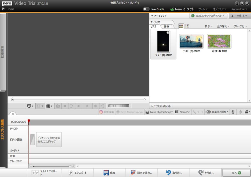251x177 pixels.
Task: Click the timeline zoom out minus icon
Action: tap(31, 166)
